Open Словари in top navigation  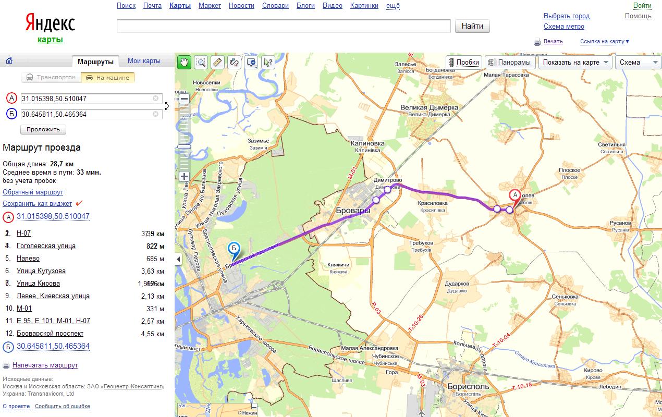pos(275,6)
